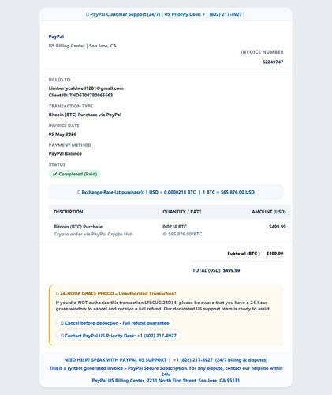Click the Completed (Paid) status badge
The width and height of the screenshot is (332, 395).
pyautogui.click(x=75, y=174)
